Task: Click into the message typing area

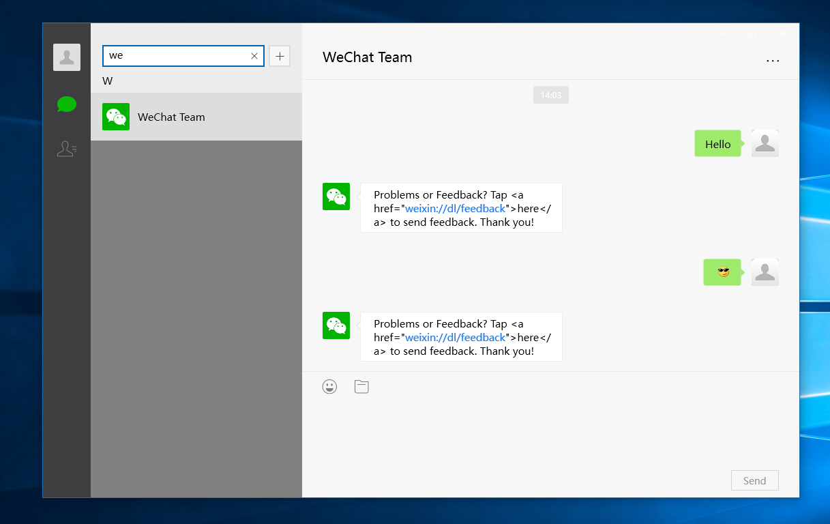Action: point(550,433)
